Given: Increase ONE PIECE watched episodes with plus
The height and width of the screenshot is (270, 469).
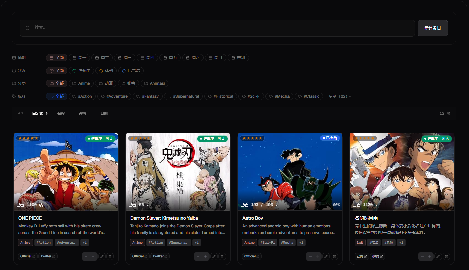Looking at the screenshot, I should tap(93, 256).
